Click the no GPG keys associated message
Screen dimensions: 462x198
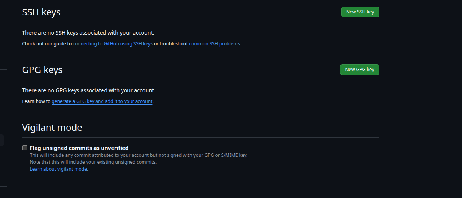pos(88,90)
